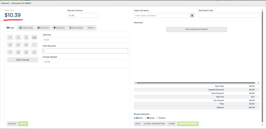
Task: Tap keypad digit 1
Action: click(x=10, y=38)
